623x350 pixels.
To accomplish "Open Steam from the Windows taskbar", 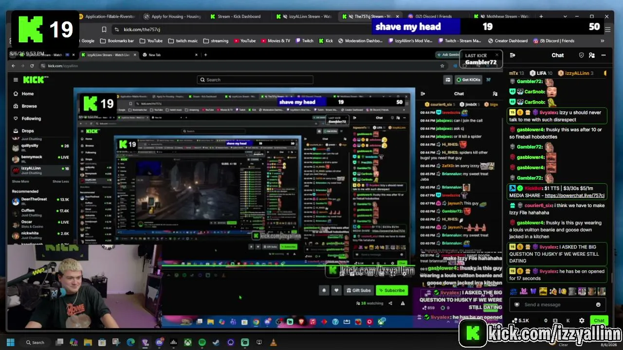I will [216, 343].
